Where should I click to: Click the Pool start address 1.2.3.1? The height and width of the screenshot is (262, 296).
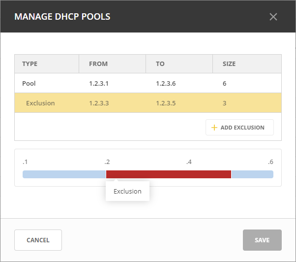[x=99, y=84]
